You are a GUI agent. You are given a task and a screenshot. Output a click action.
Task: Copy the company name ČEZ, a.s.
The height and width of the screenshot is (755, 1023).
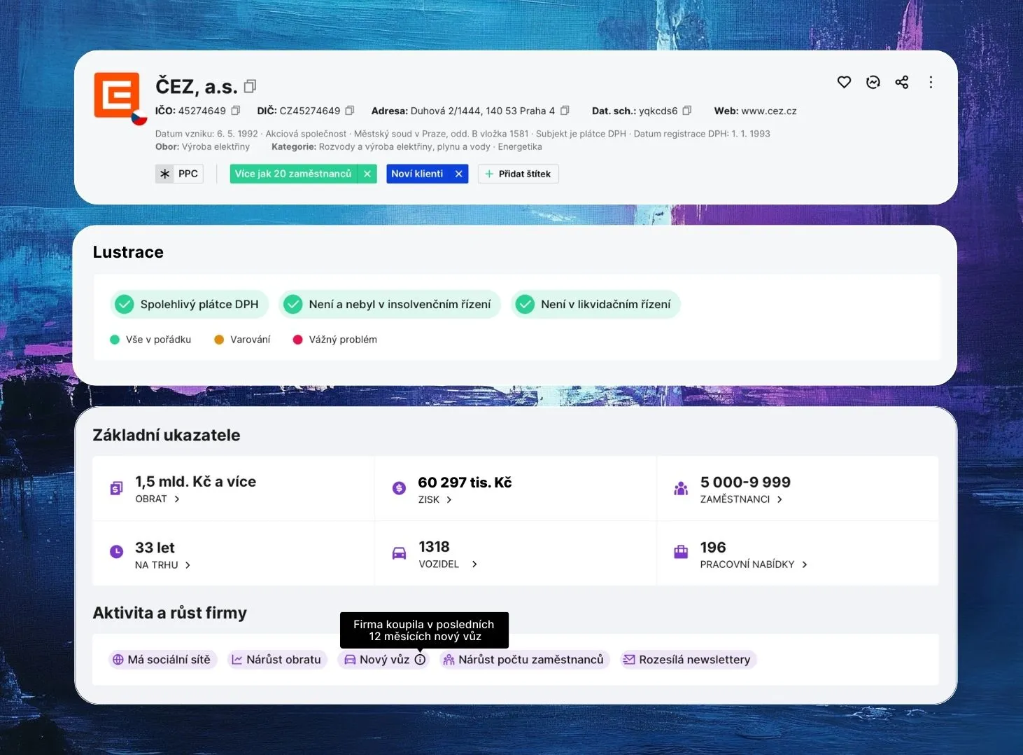tap(250, 86)
